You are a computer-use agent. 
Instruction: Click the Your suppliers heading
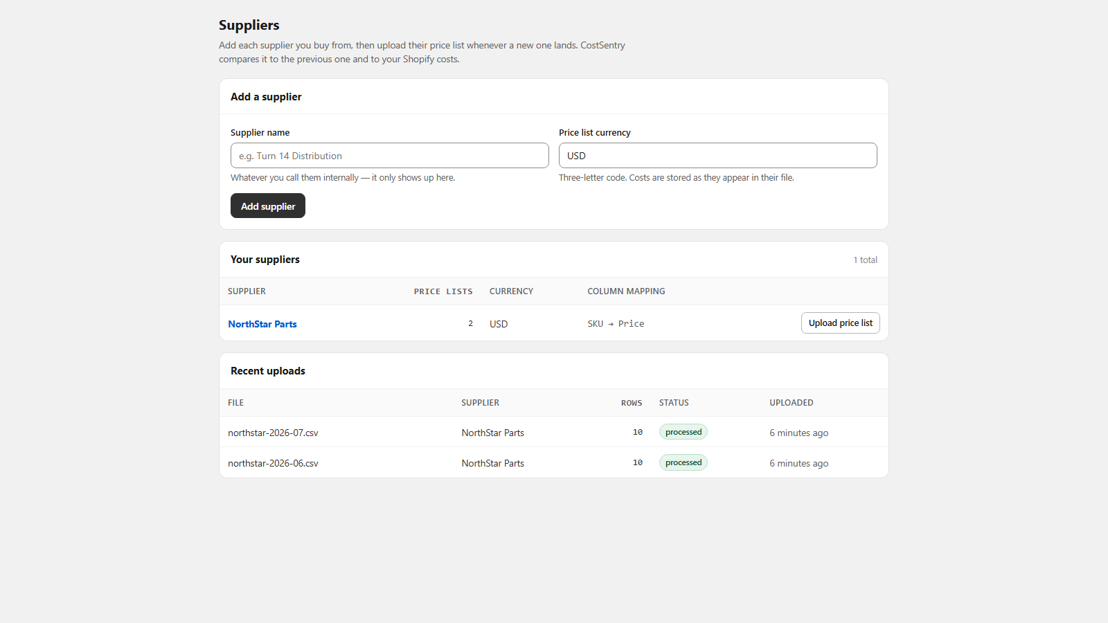coord(265,260)
